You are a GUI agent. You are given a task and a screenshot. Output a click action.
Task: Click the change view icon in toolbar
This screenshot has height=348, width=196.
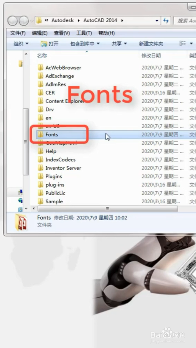pos(183,43)
